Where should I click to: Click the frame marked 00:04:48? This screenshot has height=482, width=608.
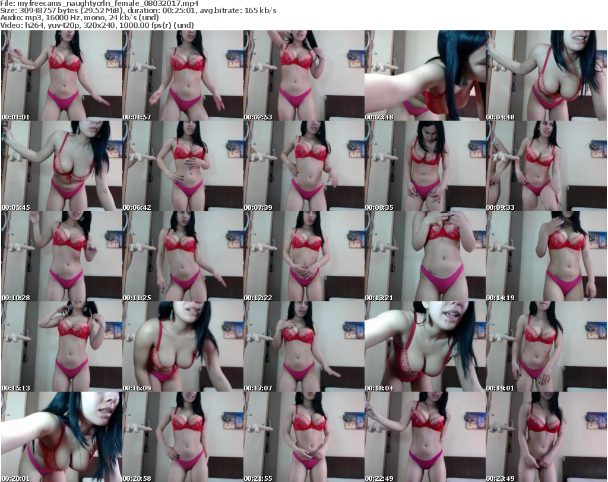pos(546,75)
